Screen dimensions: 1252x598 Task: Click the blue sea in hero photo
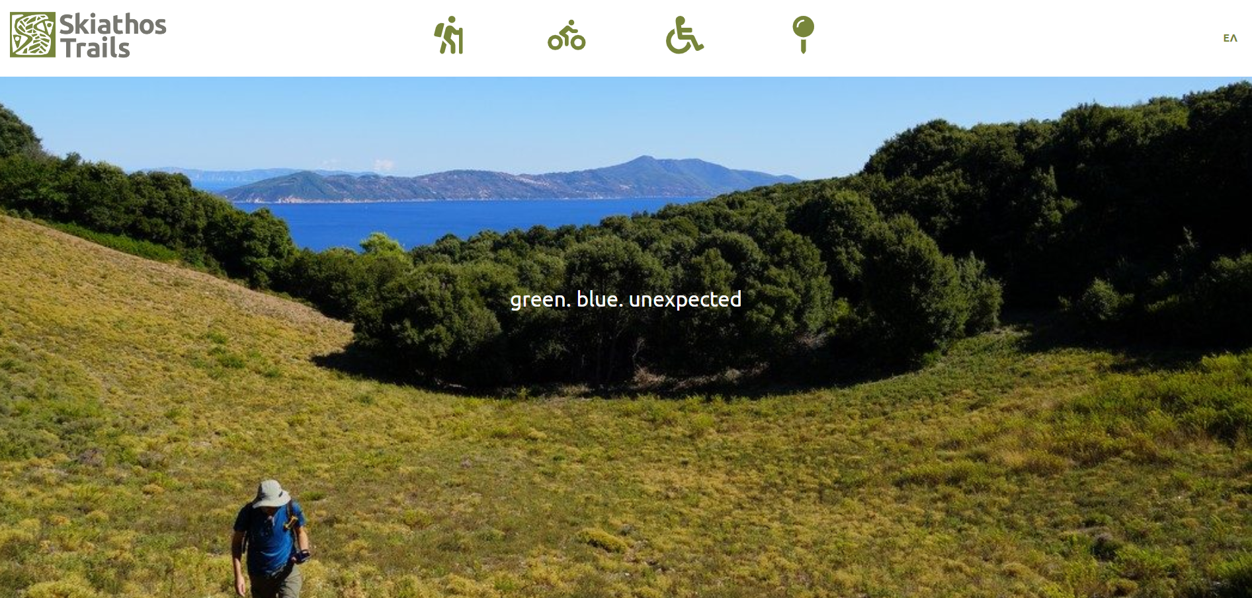[x=456, y=221]
